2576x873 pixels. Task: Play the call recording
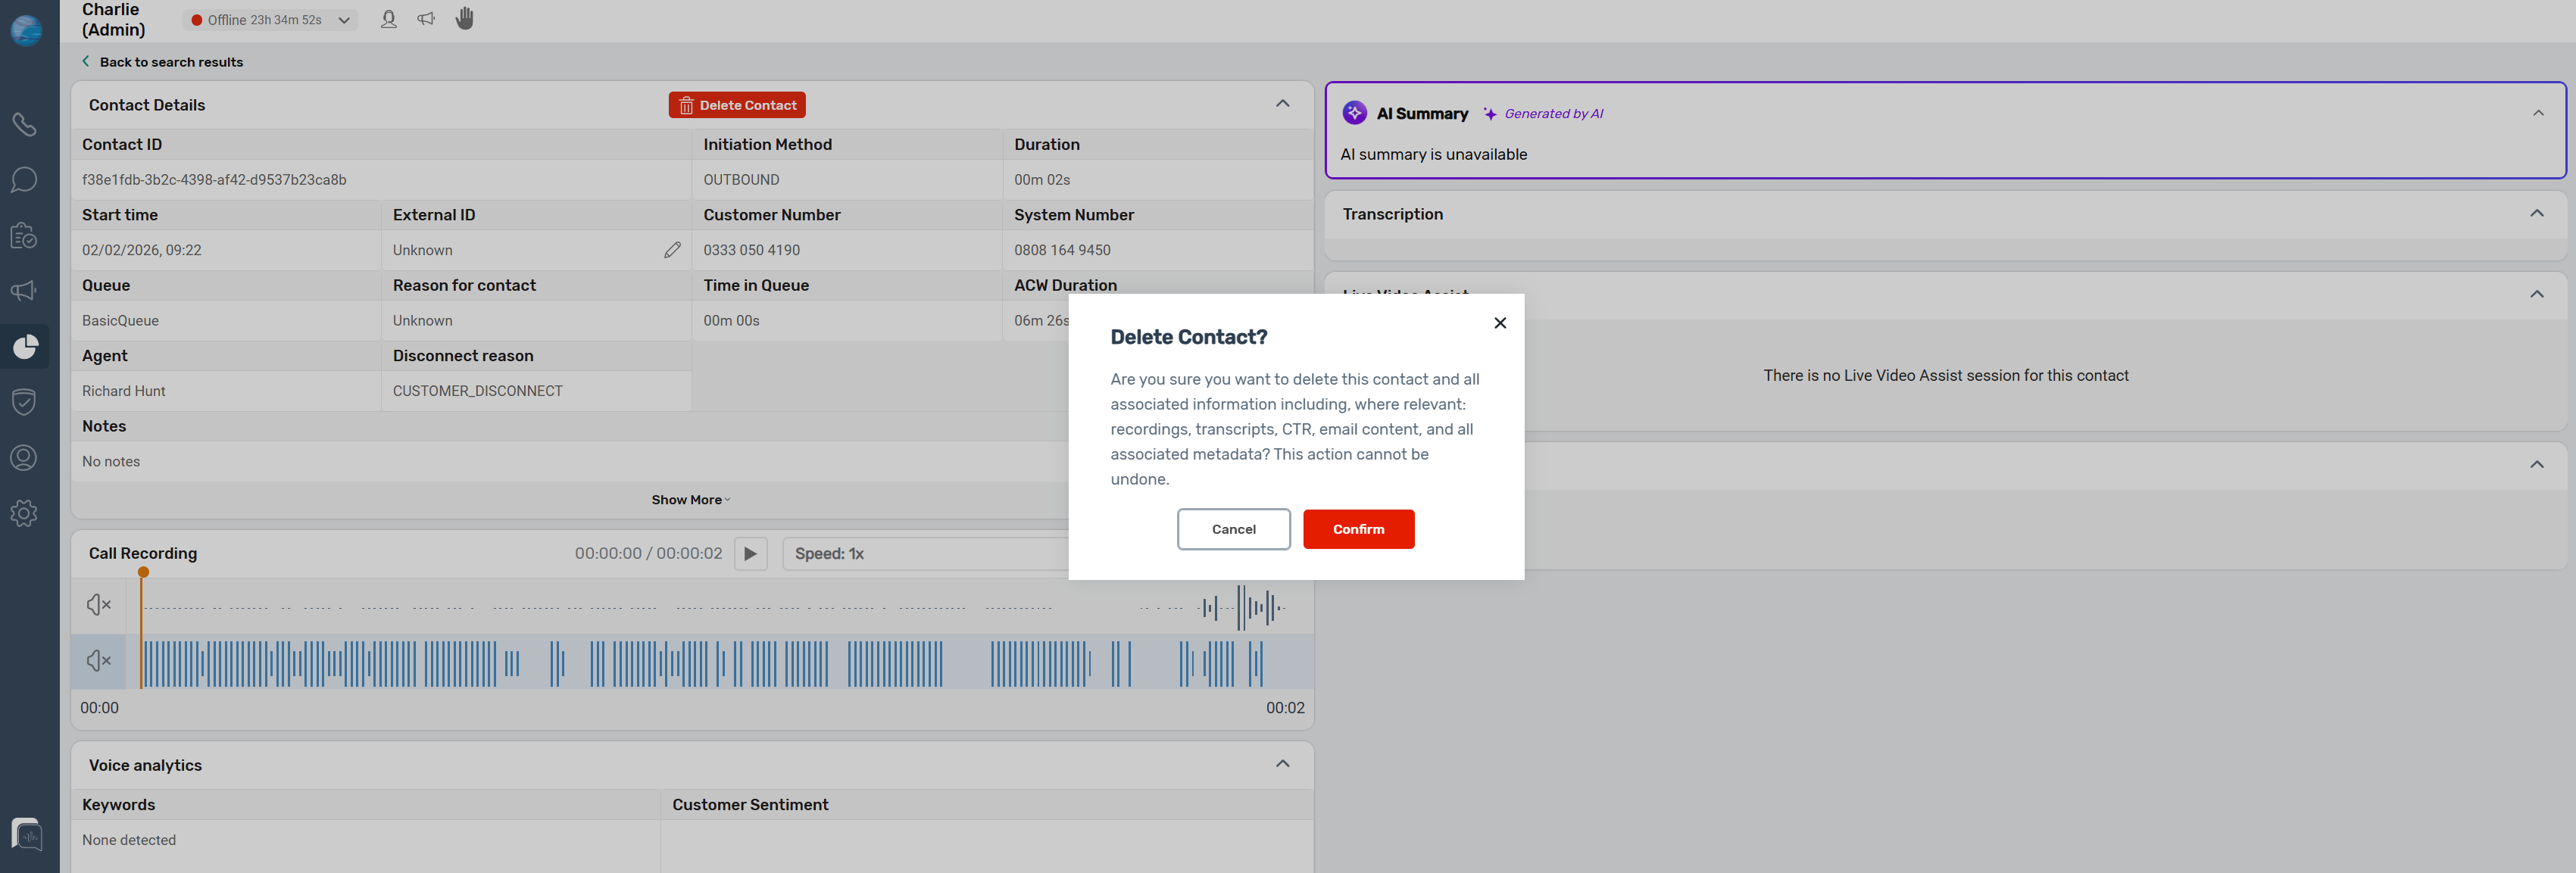[x=750, y=554]
